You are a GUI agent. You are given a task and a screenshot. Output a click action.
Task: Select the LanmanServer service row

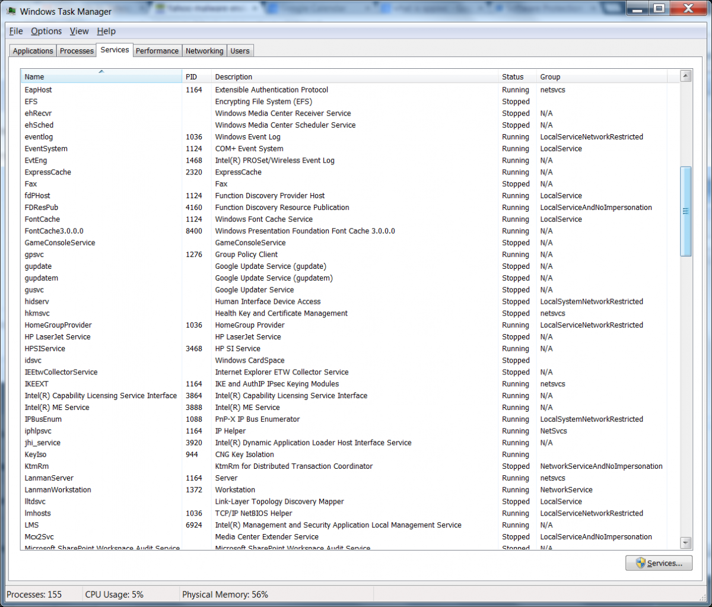(350, 478)
